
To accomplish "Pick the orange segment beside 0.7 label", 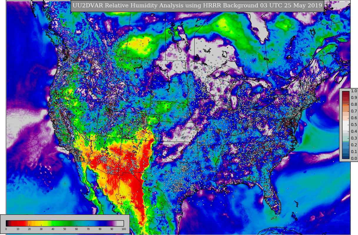I will [x=346, y=109].
